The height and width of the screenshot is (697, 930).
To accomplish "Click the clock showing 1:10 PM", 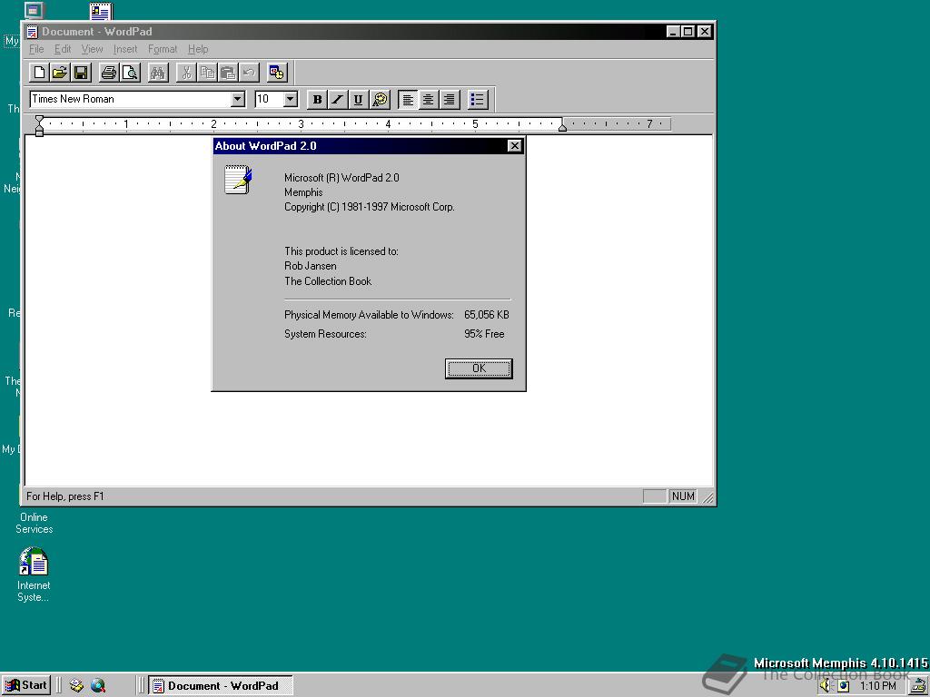I will tap(878, 686).
